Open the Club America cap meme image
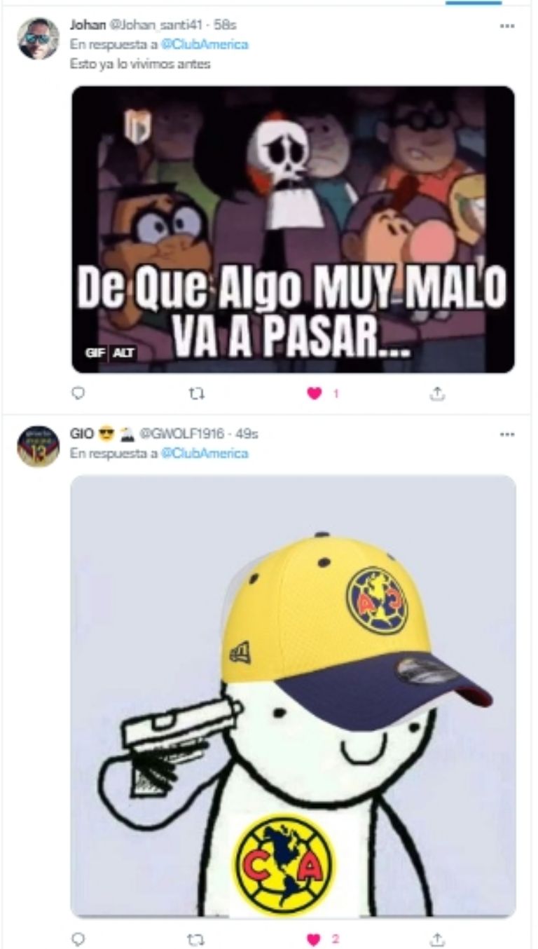This screenshot has height=949, width=538. (x=293, y=696)
